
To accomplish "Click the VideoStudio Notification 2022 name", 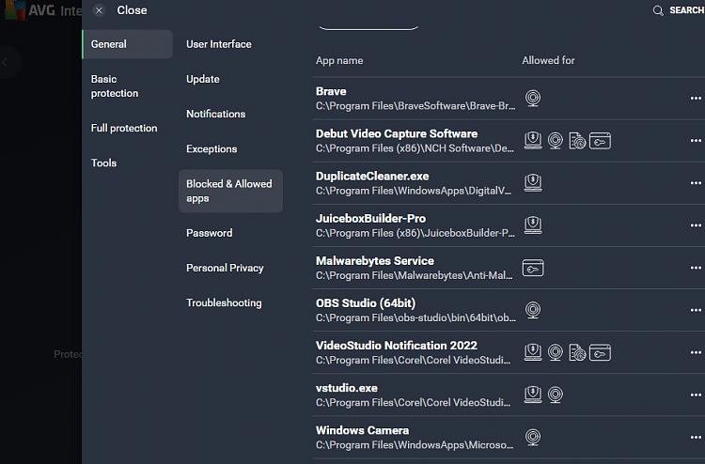I will click(x=396, y=346).
